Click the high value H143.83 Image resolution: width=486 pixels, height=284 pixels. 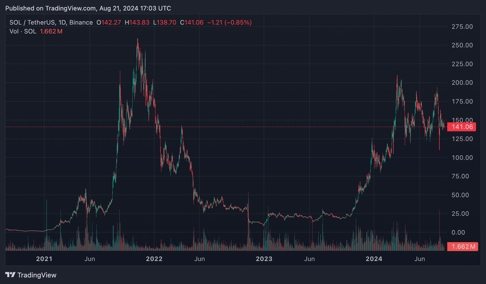click(x=137, y=22)
